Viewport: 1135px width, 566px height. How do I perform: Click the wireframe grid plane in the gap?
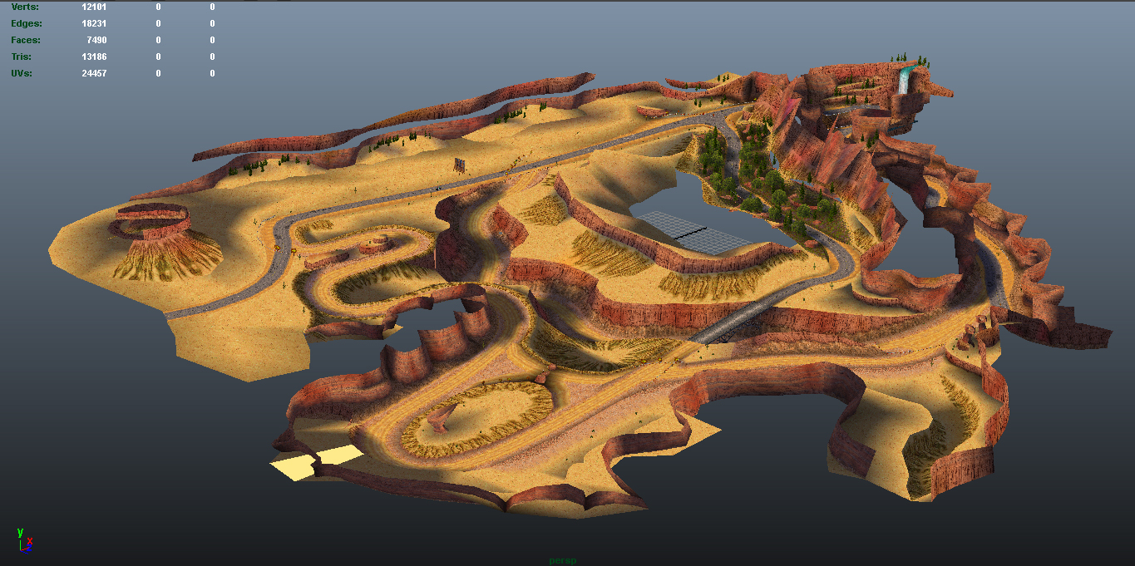[x=692, y=232]
